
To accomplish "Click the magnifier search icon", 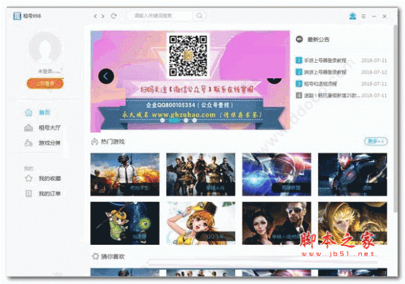I will [199, 16].
